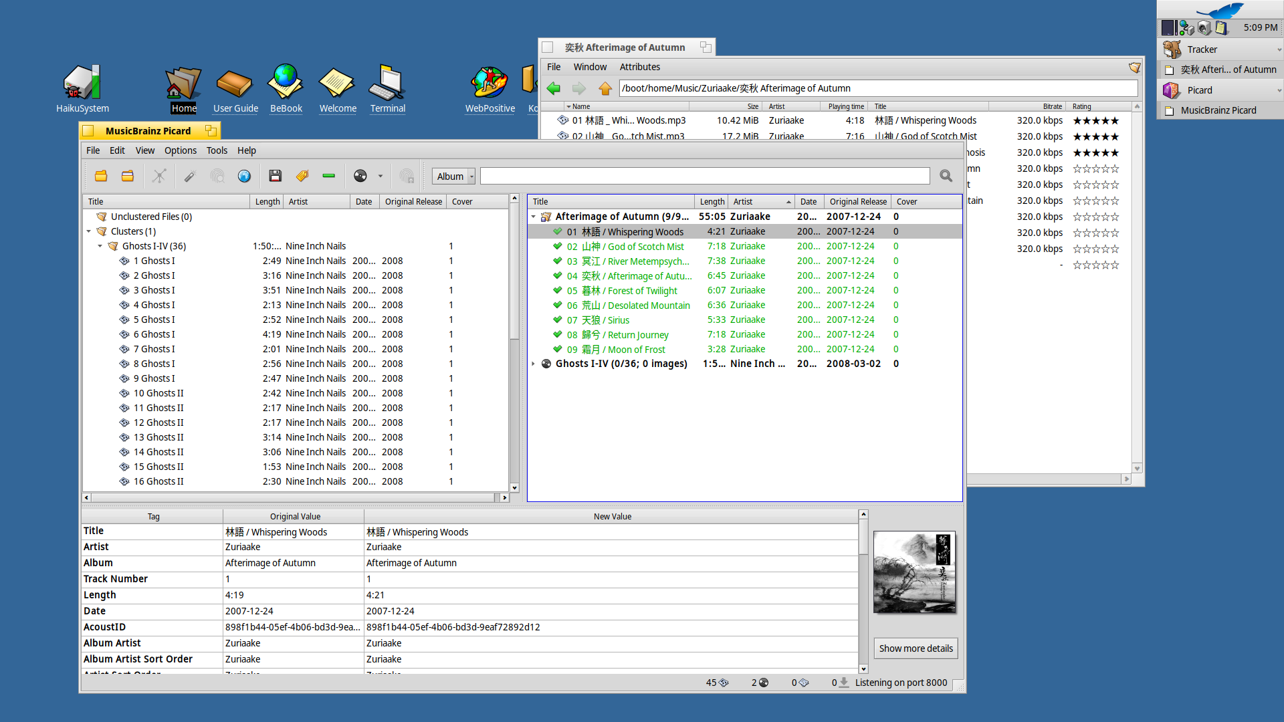Click the search magnifier icon in Picard
Screen dimensions: 1284x722
point(946,176)
